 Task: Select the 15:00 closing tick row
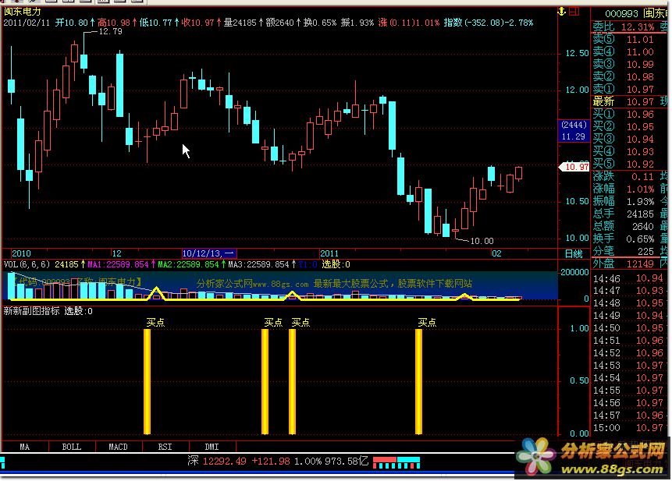(628, 427)
